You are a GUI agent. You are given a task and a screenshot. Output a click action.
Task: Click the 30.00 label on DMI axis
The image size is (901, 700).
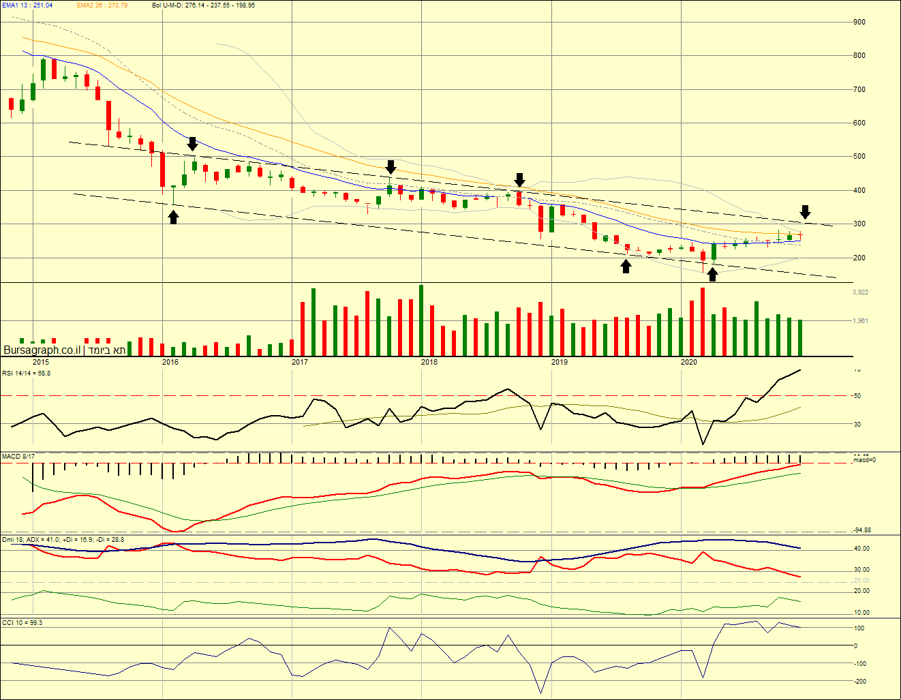861,570
